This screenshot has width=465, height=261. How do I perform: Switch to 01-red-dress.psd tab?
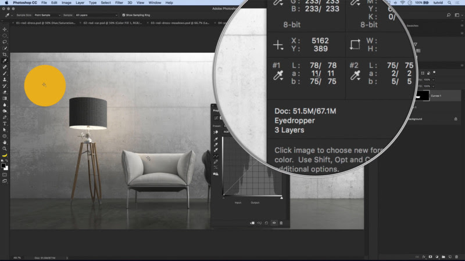pyautogui.click(x=46, y=23)
